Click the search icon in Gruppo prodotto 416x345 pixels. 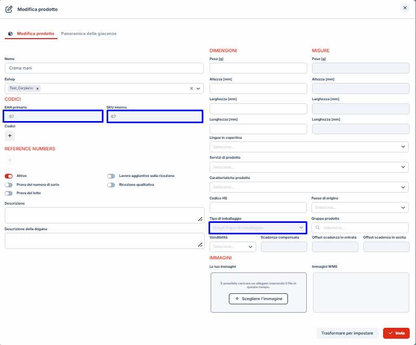point(317,228)
